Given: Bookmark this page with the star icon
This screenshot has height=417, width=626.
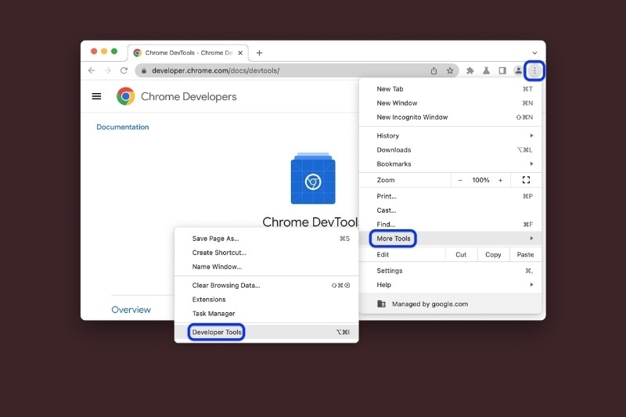Looking at the screenshot, I should coord(450,70).
